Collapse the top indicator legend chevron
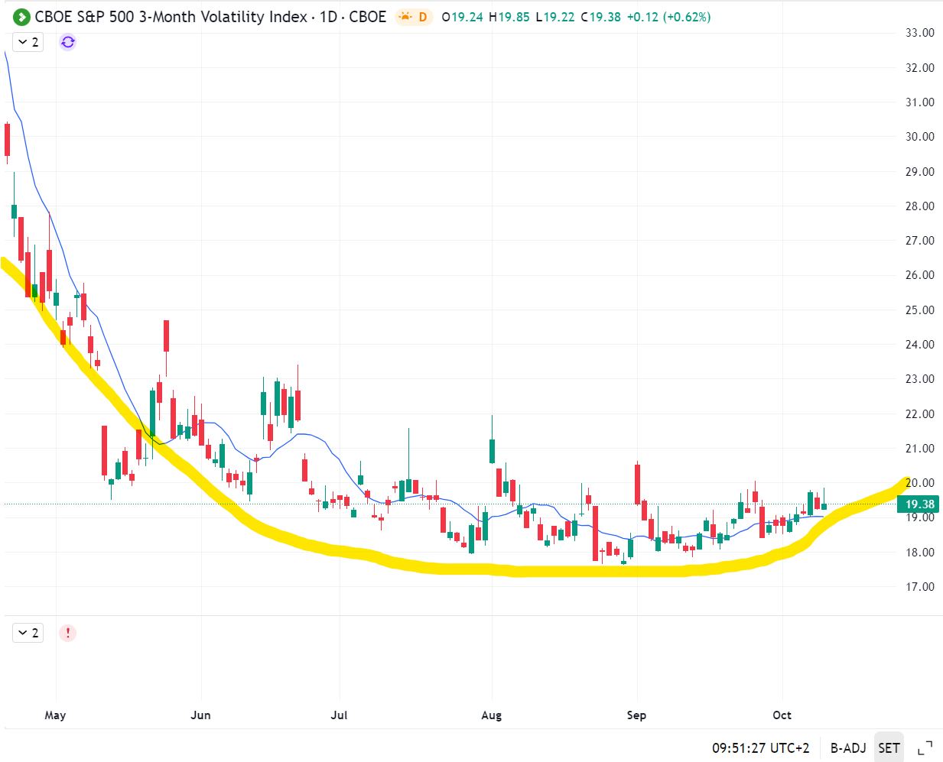 tap(28, 42)
